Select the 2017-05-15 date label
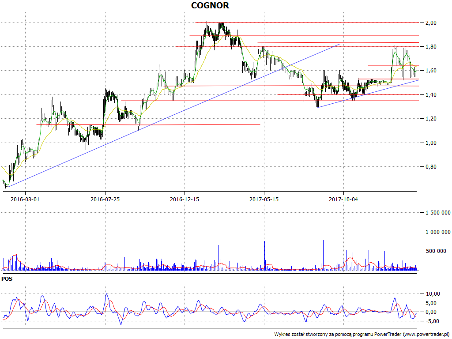 click(x=264, y=199)
